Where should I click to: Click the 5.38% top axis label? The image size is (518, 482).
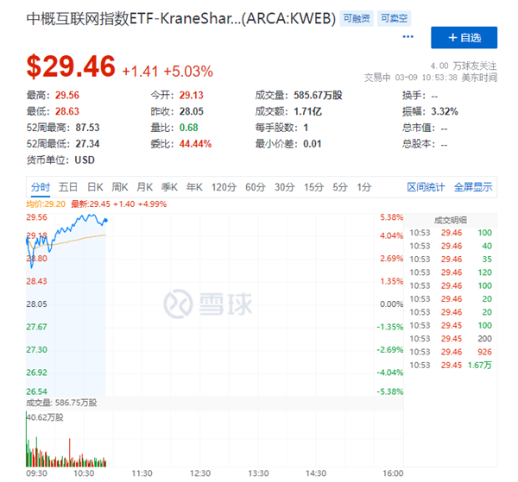click(x=391, y=217)
